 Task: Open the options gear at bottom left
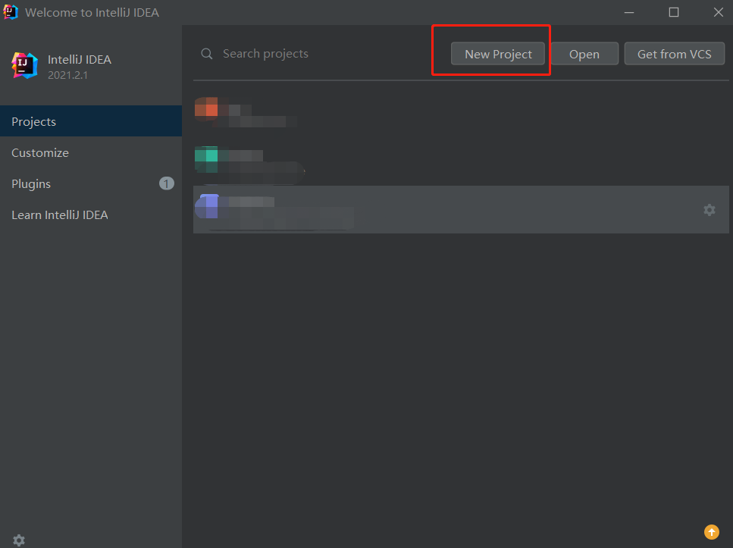coord(19,540)
